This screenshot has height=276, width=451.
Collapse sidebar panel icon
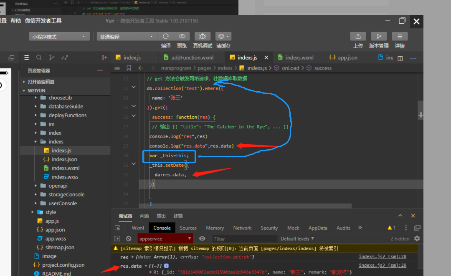[x=104, y=58]
